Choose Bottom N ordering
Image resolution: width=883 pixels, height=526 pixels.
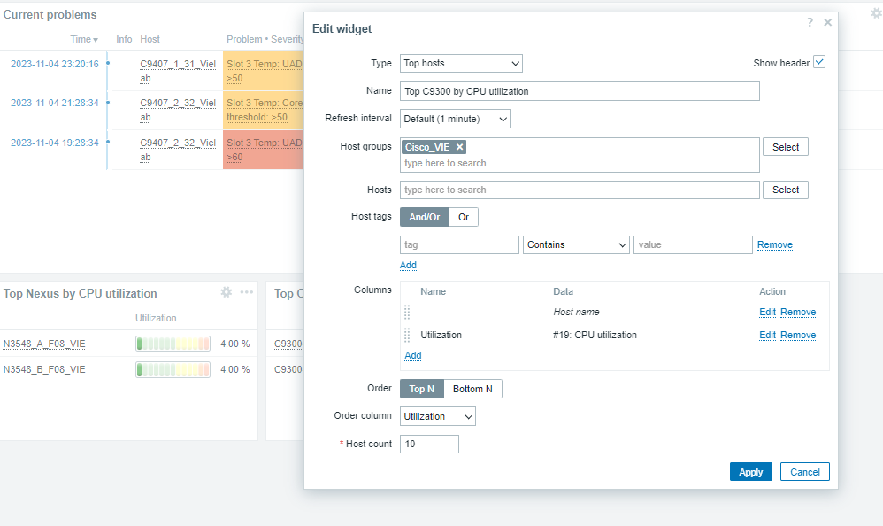472,389
